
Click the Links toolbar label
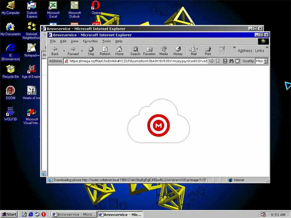point(259,51)
